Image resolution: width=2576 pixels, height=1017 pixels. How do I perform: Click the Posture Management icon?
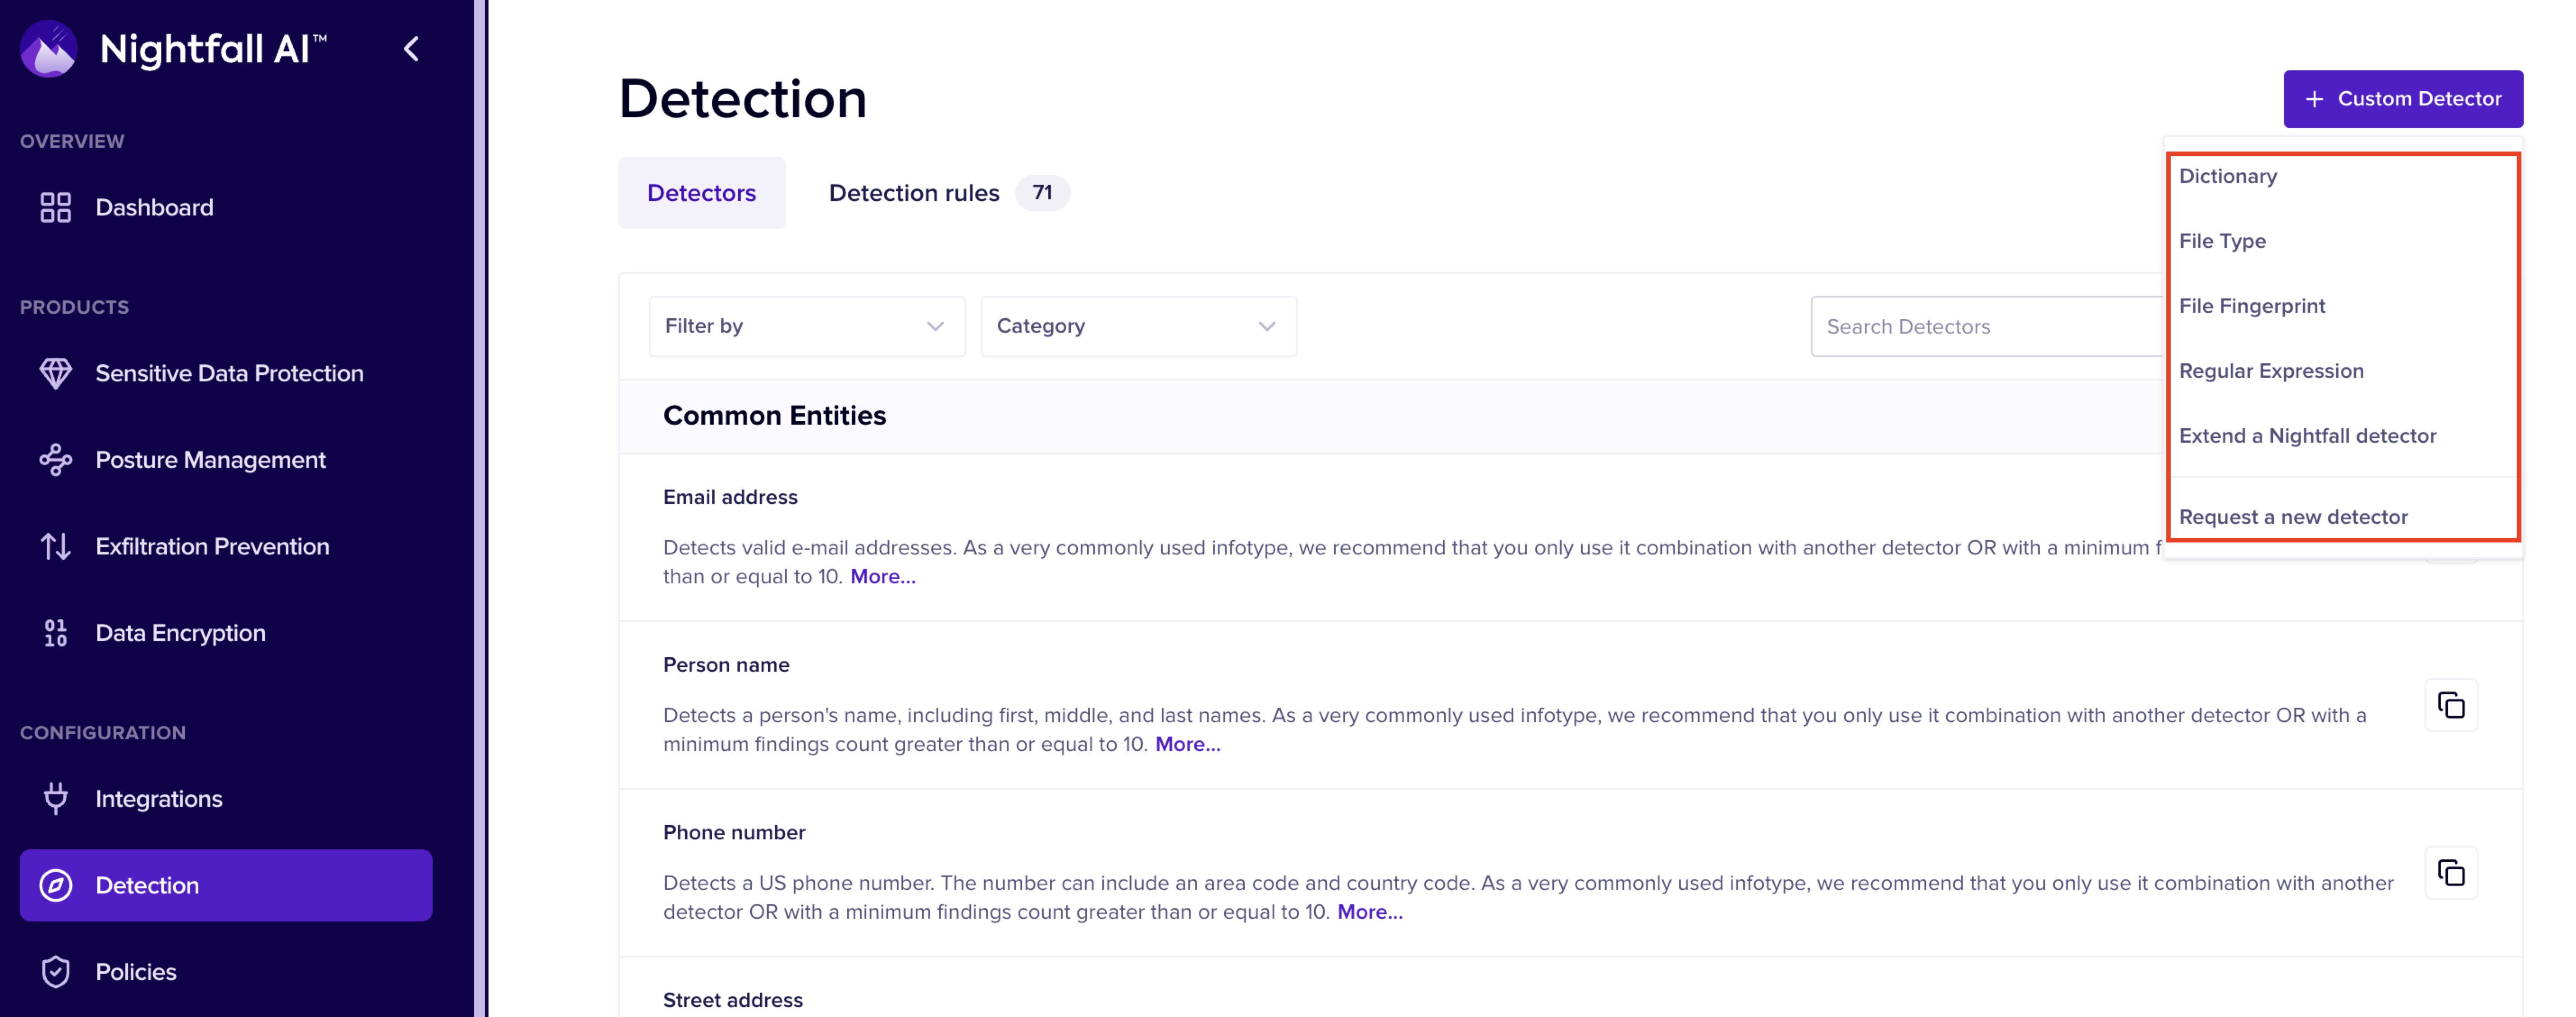(56, 460)
